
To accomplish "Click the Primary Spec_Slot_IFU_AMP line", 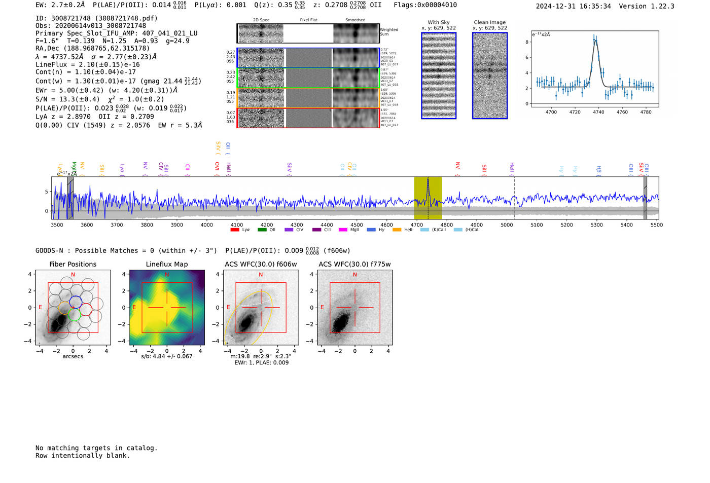I will (x=117, y=33).
